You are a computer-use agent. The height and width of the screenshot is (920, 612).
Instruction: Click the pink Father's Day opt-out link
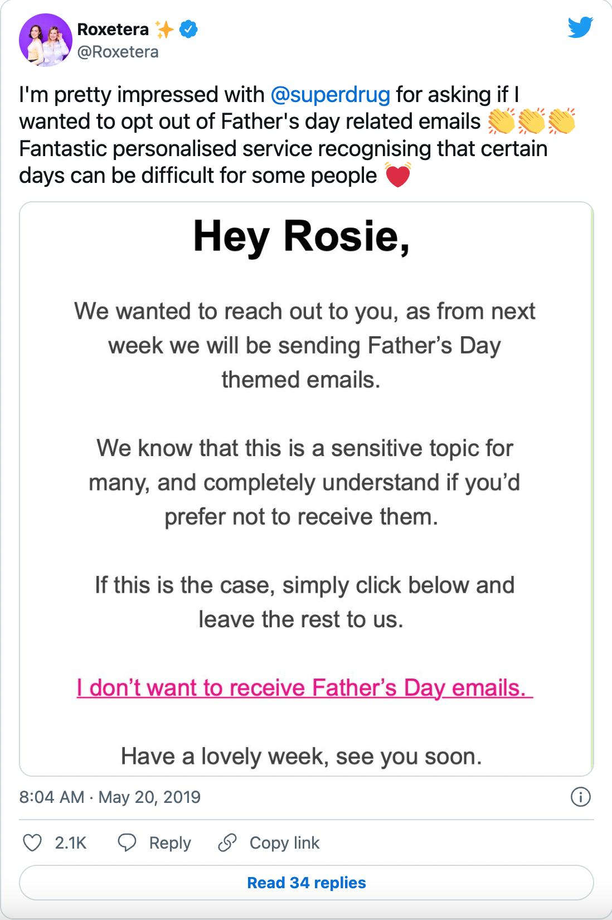305,687
